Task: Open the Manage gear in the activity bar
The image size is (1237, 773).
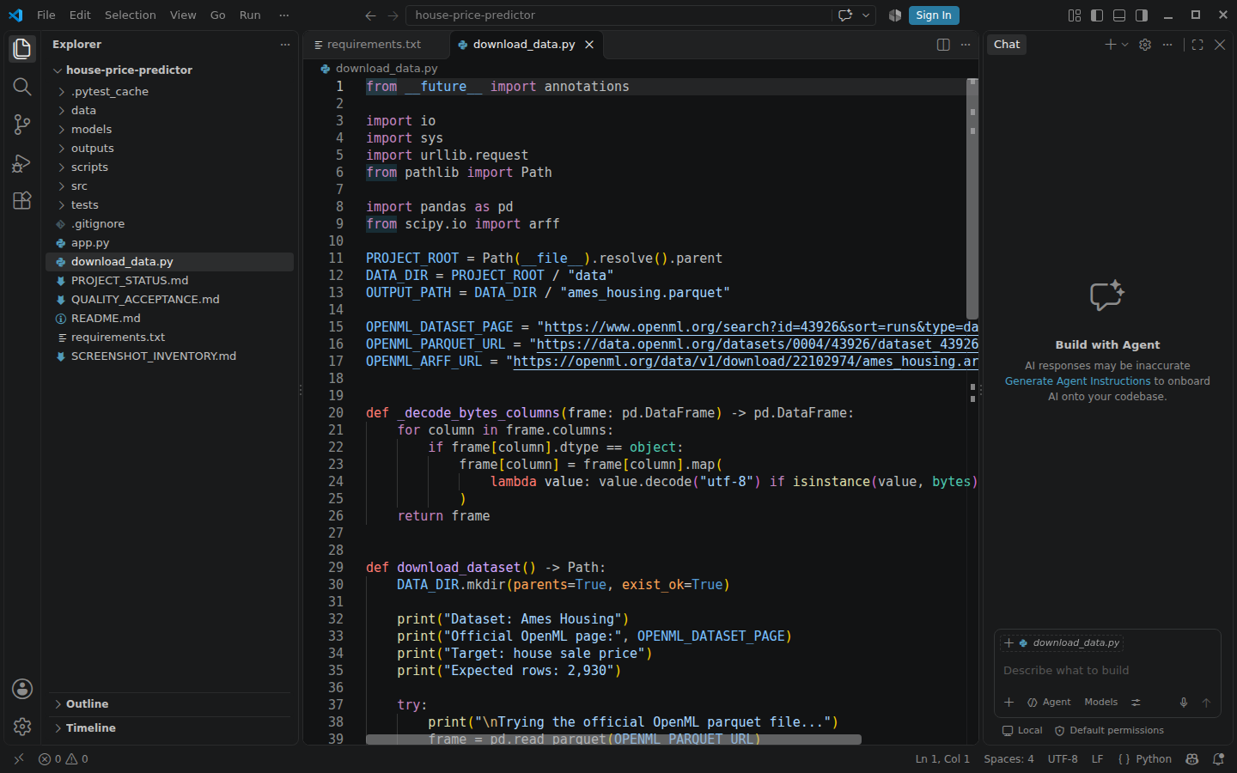Action: click(22, 727)
